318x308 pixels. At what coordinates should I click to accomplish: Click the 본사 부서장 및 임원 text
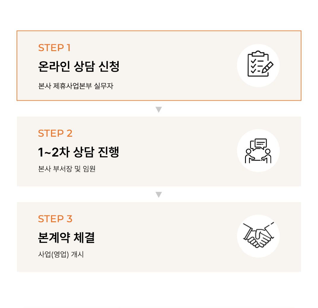click(x=67, y=169)
